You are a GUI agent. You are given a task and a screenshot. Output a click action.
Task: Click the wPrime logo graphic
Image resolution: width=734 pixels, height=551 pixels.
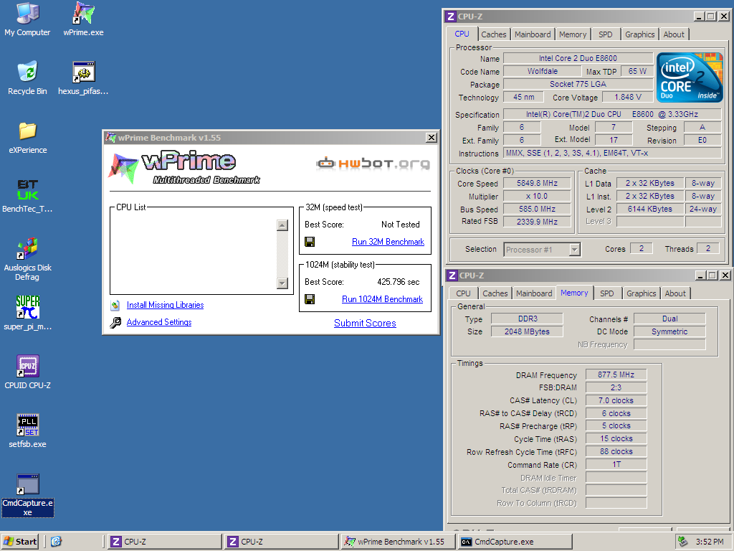185,168
